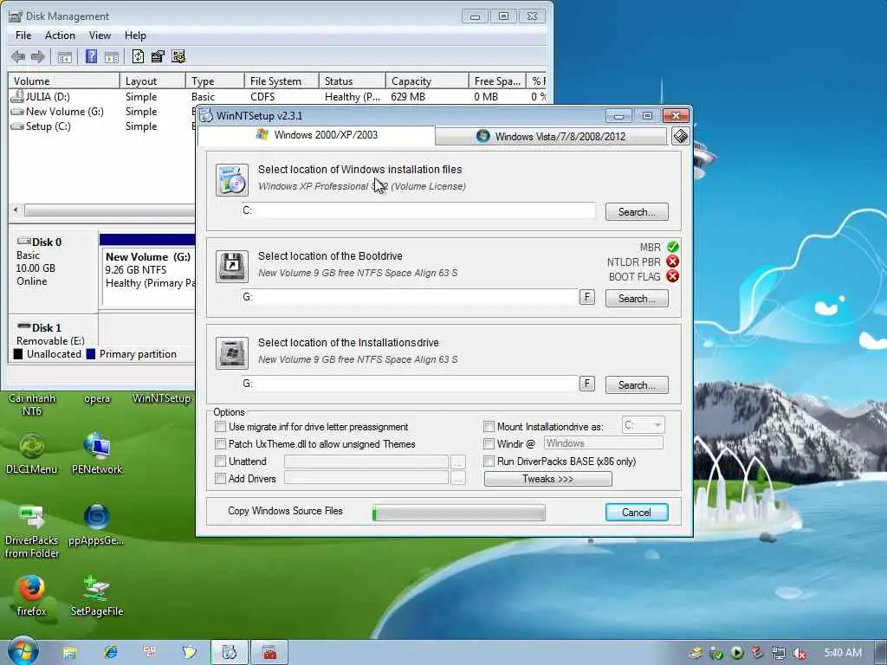Image resolution: width=887 pixels, height=665 pixels.
Task: Click the installation files CD icon
Action: 232,180
